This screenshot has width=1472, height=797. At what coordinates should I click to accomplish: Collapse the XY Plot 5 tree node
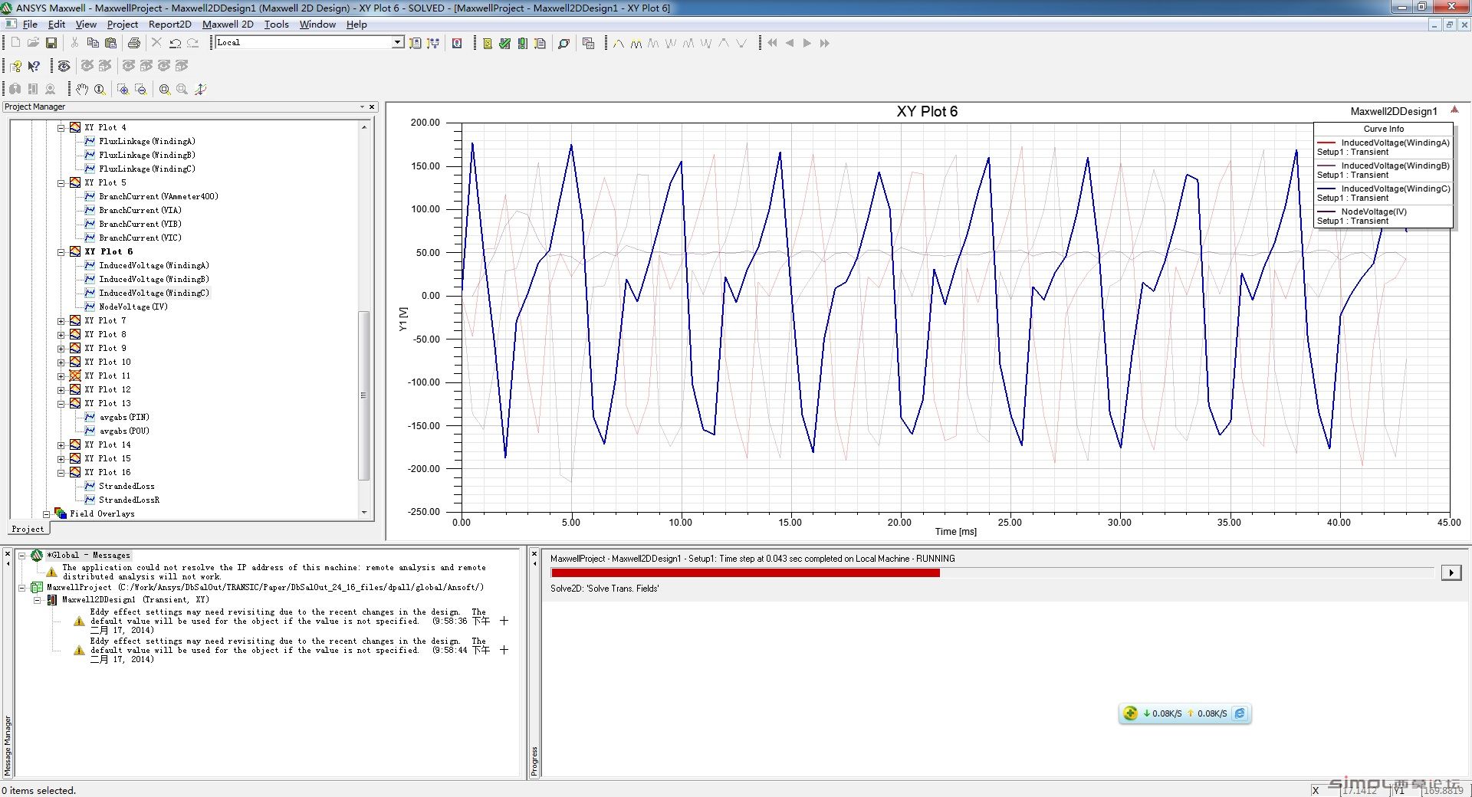(x=61, y=183)
